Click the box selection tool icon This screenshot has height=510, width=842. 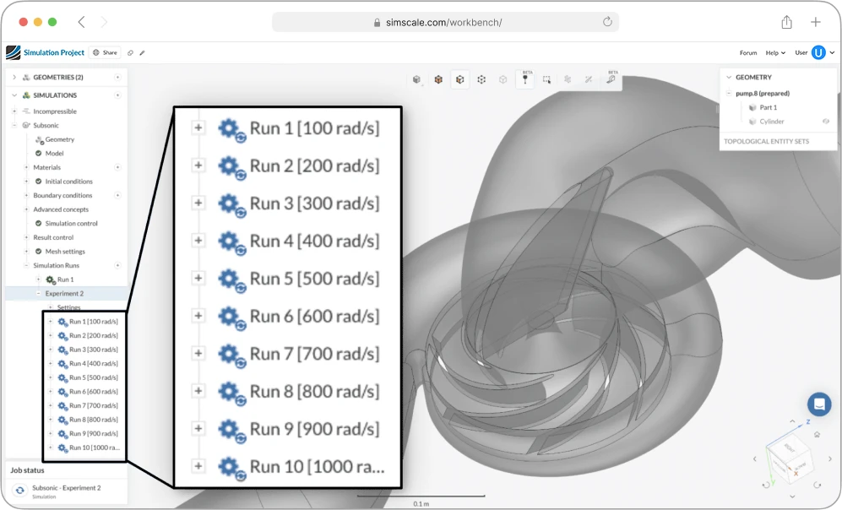tap(546, 80)
